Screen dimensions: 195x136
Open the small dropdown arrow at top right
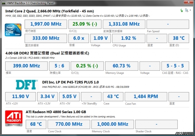click(x=190, y=10)
